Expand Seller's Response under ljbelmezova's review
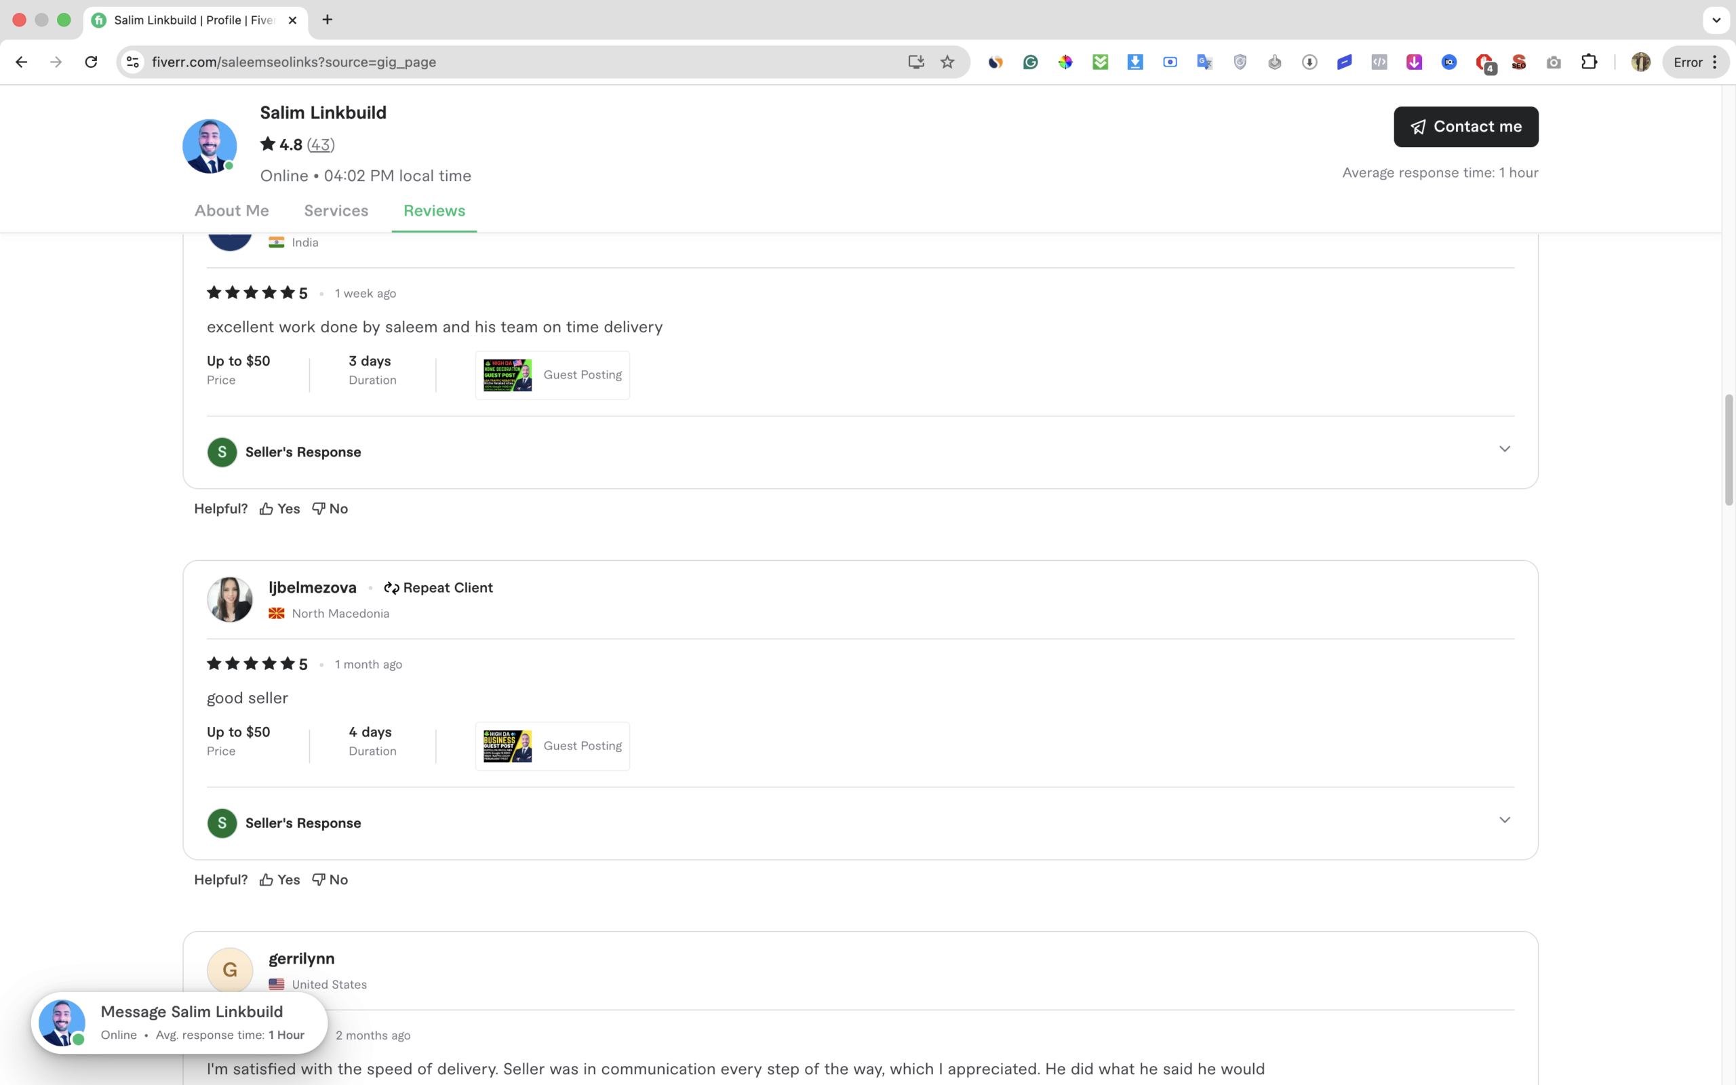This screenshot has height=1085, width=1736. click(1504, 821)
